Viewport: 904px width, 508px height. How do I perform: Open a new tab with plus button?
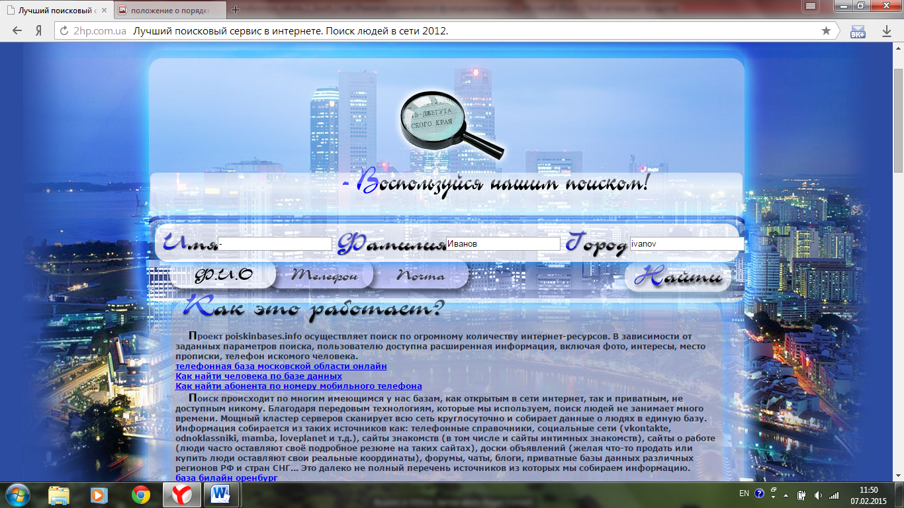(236, 10)
